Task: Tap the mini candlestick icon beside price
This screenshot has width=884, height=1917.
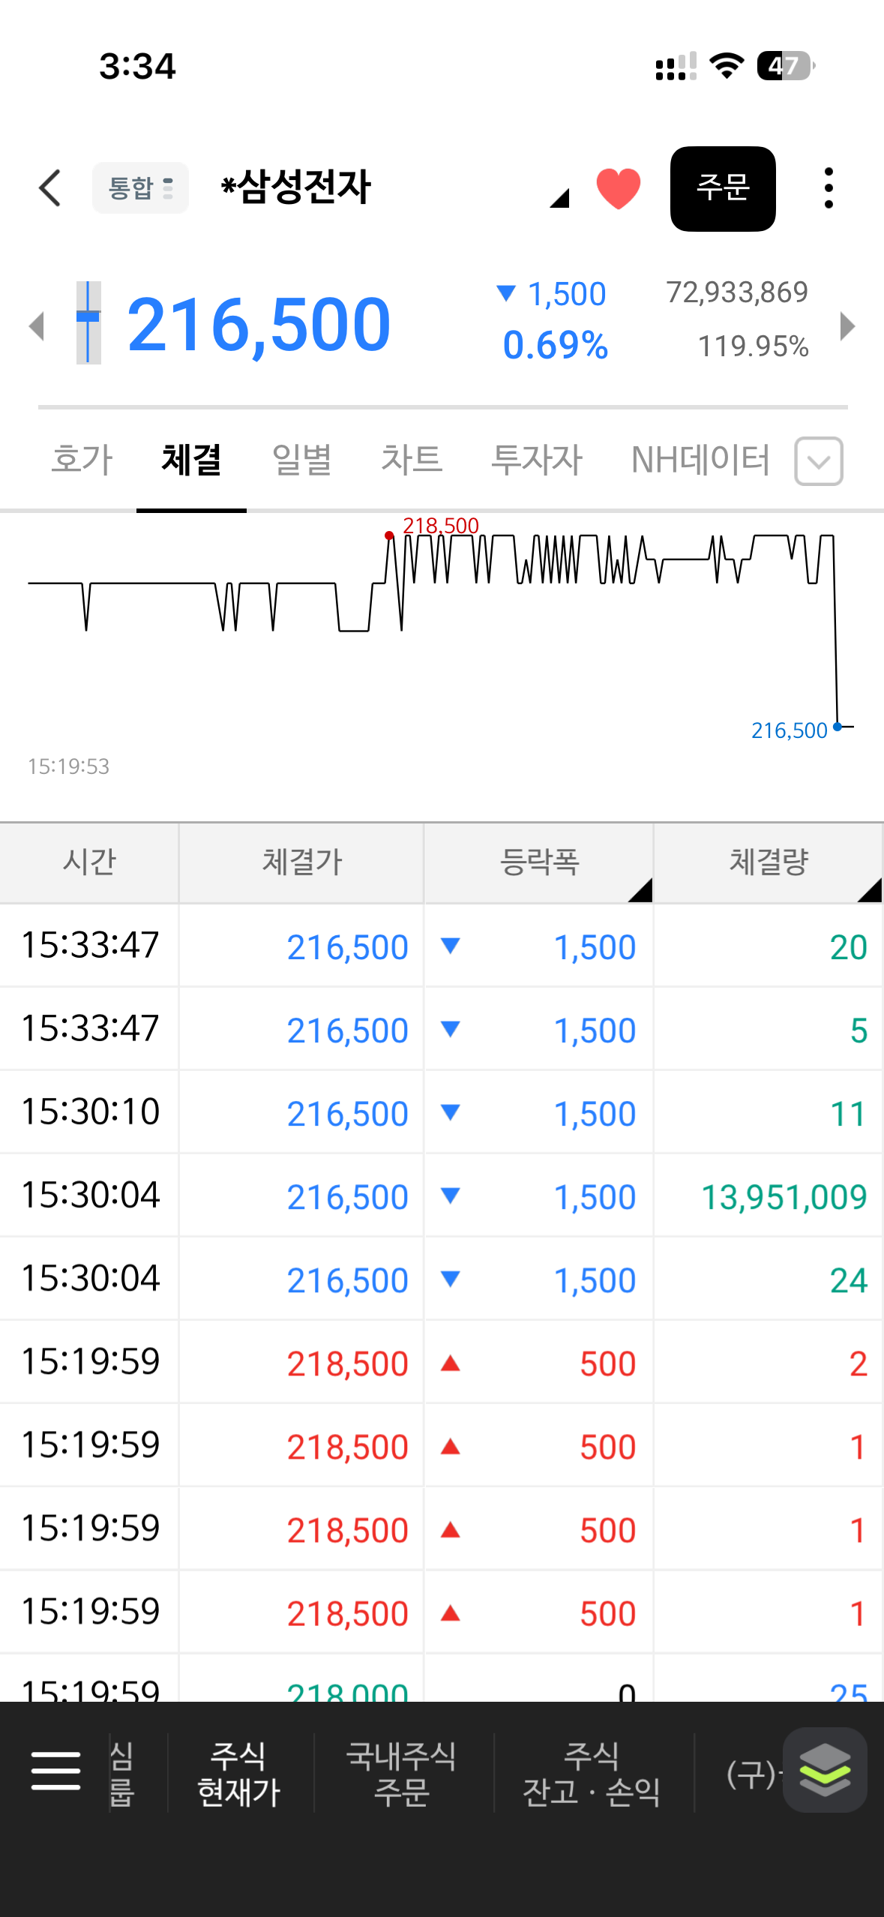Action: point(88,323)
